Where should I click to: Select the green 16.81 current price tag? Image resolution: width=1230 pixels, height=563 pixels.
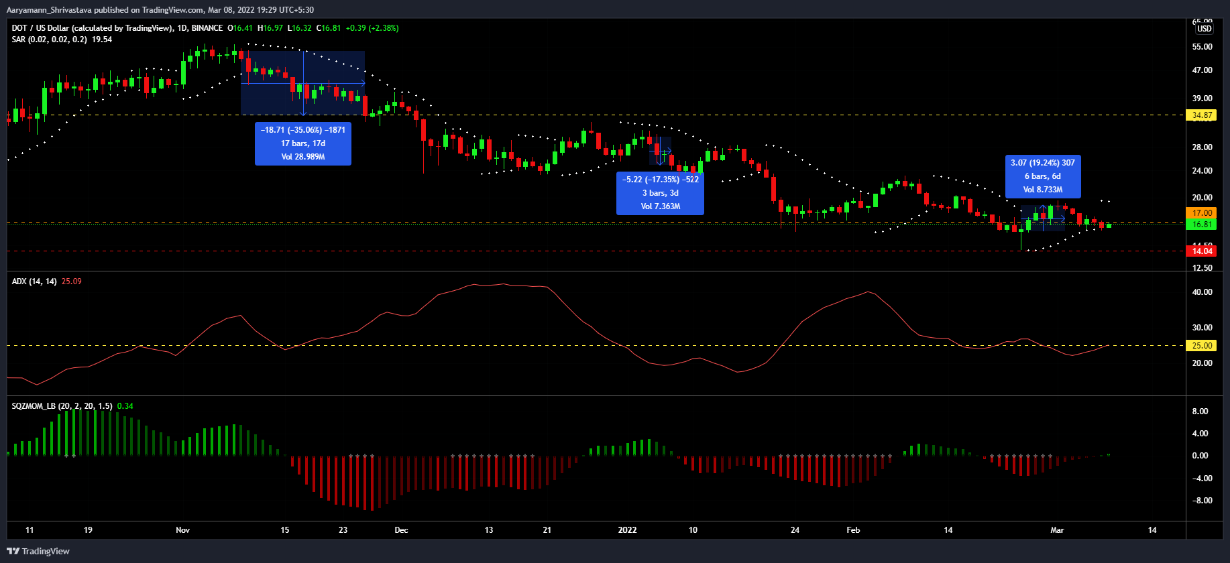click(1201, 225)
